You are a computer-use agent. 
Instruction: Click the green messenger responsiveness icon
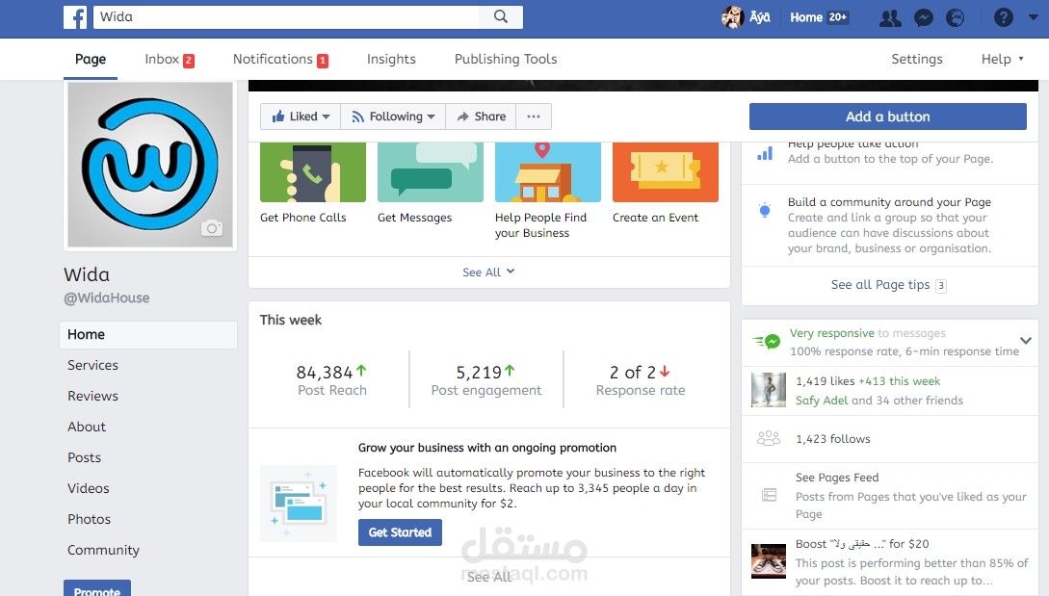[768, 341]
